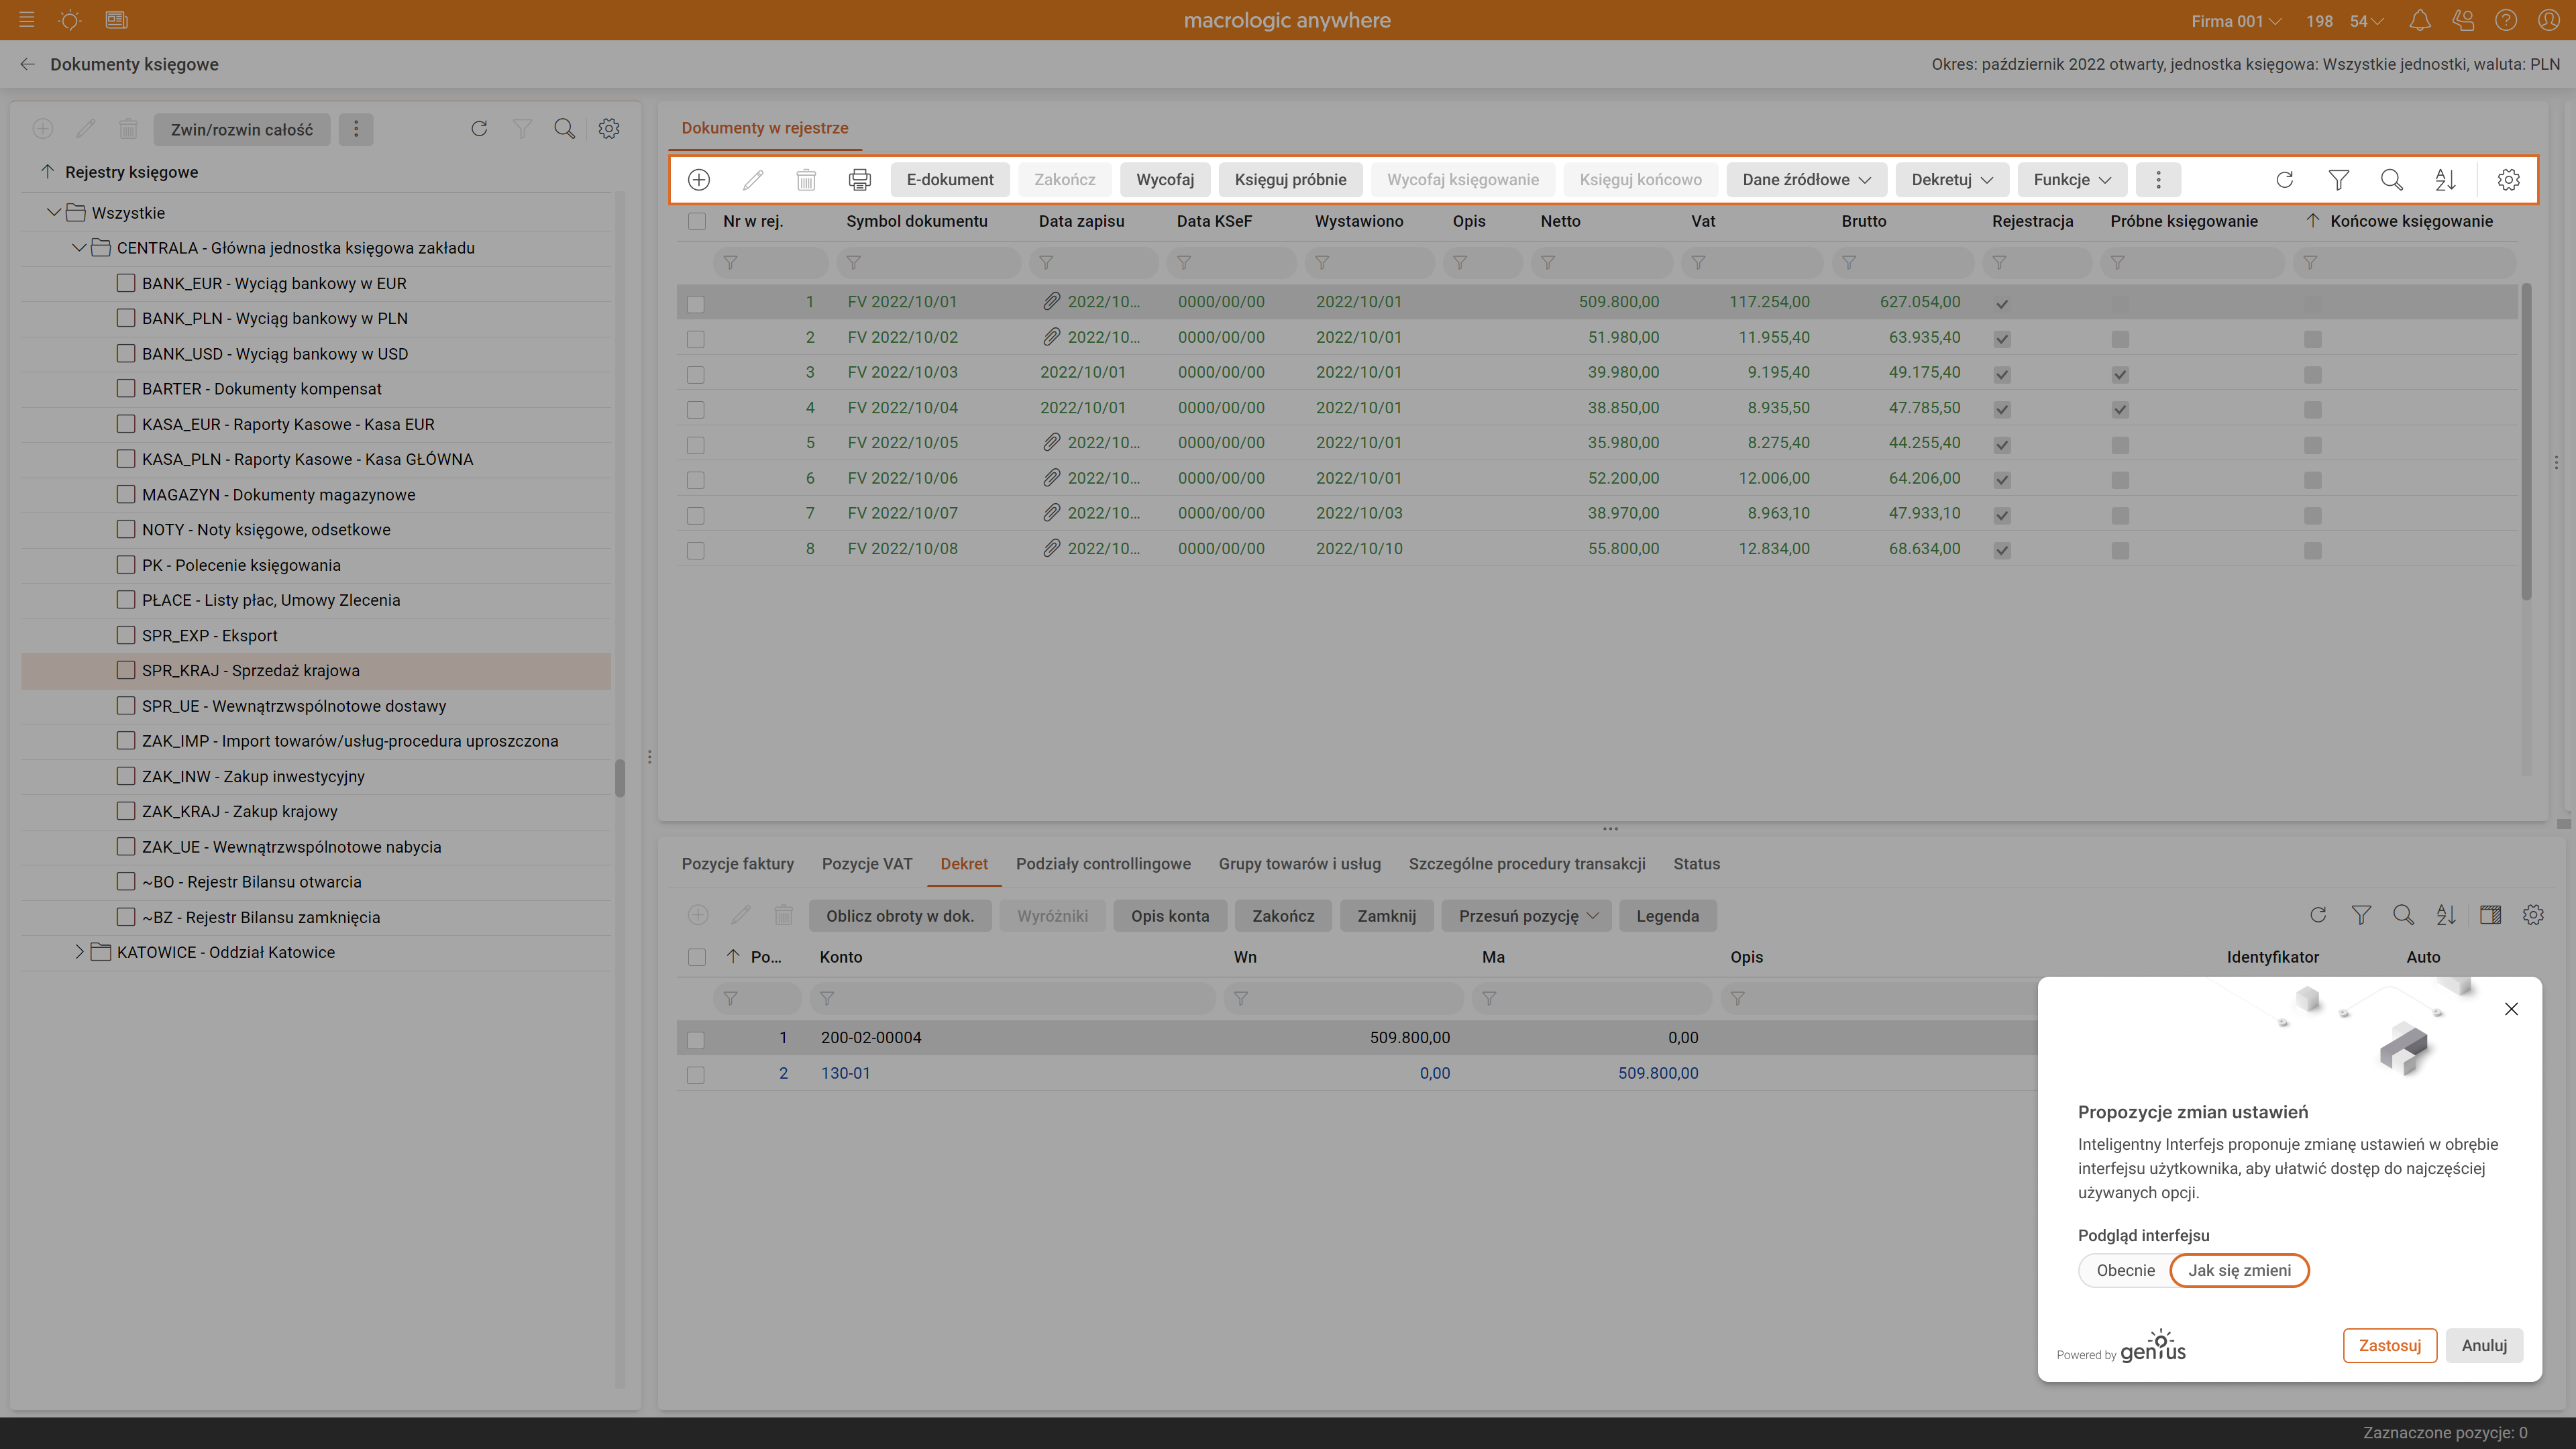Expand the KATOWICE branch folder
The height and width of the screenshot is (1449, 2576).
click(x=80, y=952)
